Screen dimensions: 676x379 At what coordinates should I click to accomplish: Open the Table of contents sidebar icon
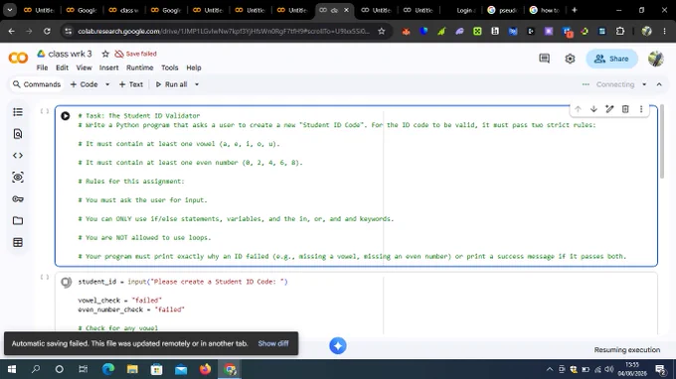tap(18, 112)
